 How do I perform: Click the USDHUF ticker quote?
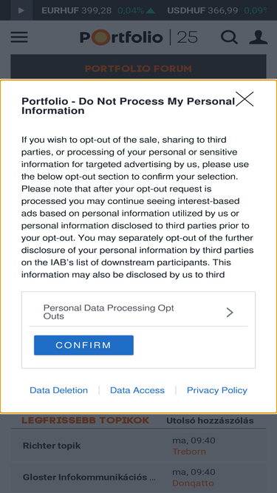[202, 10]
